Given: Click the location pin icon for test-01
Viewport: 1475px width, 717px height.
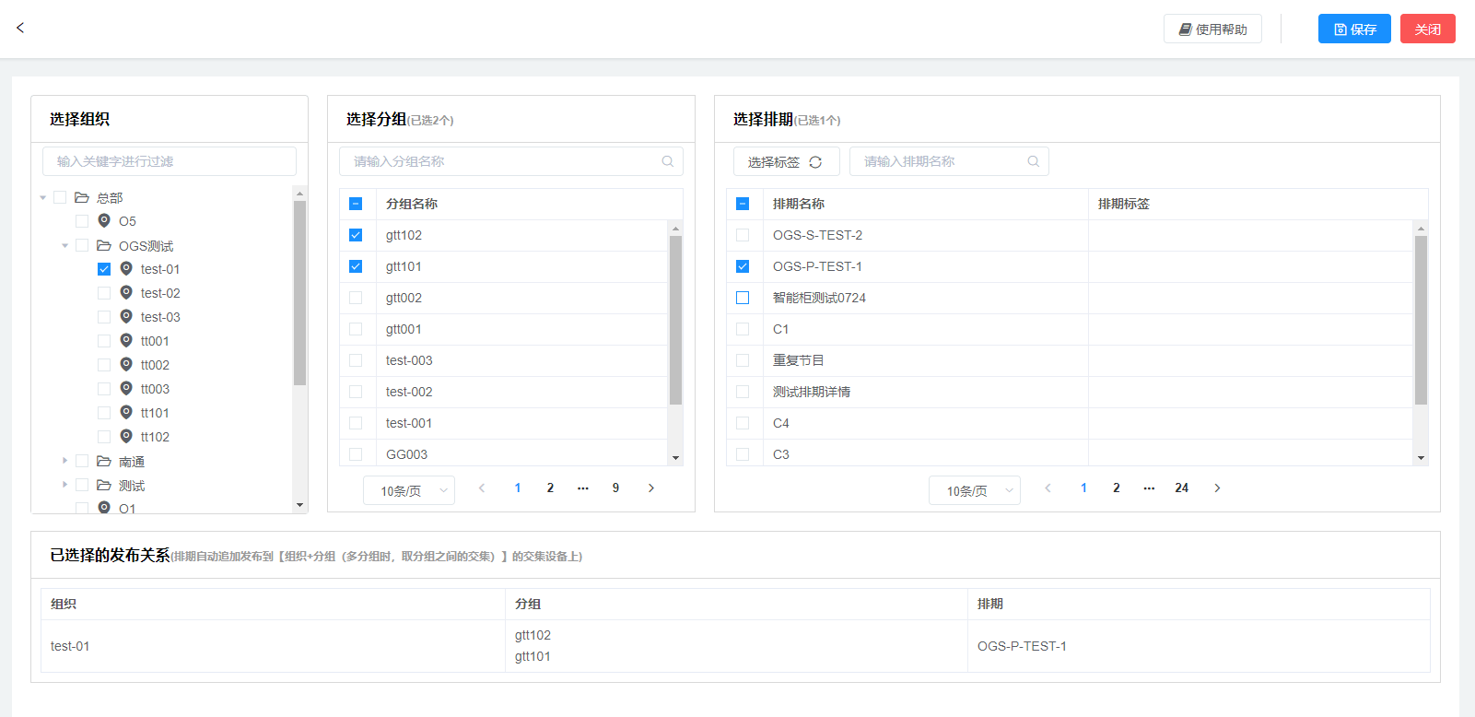Looking at the screenshot, I should (x=126, y=268).
